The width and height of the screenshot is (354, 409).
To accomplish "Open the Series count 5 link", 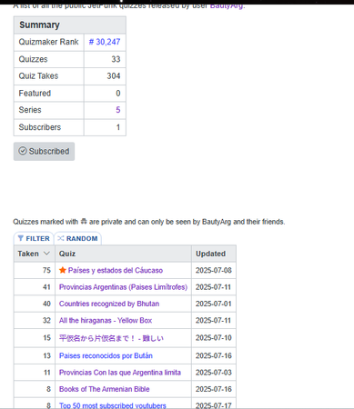I will pyautogui.click(x=118, y=110).
